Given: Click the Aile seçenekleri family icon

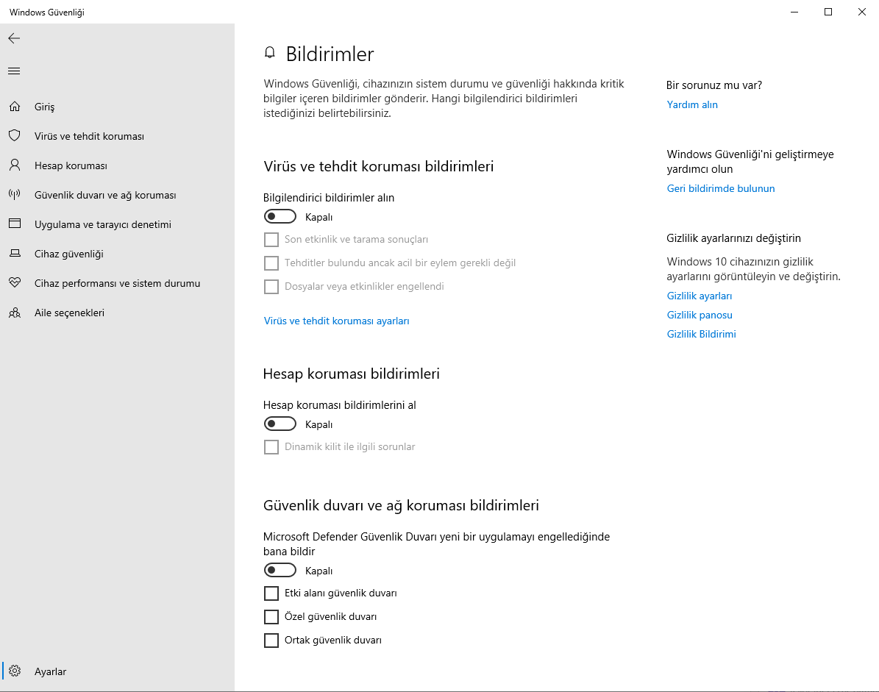Looking at the screenshot, I should point(14,313).
